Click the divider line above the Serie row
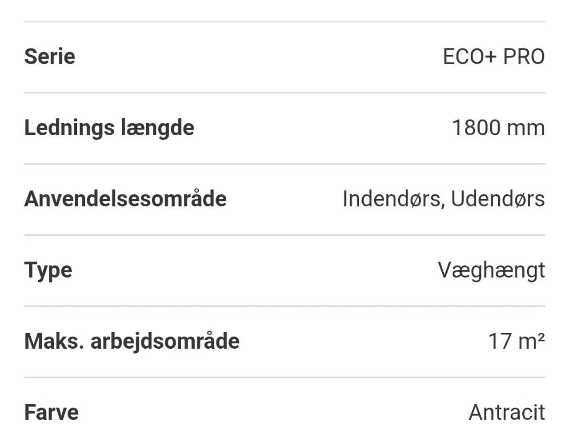The width and height of the screenshot is (569, 427). 284,21
